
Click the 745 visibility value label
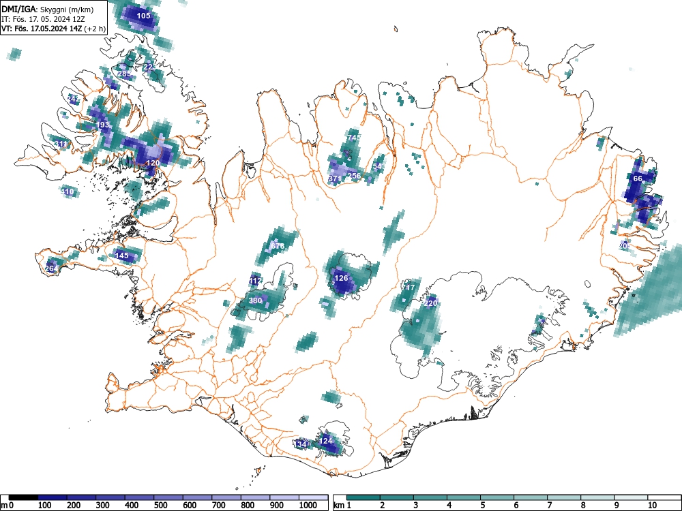tap(354, 138)
